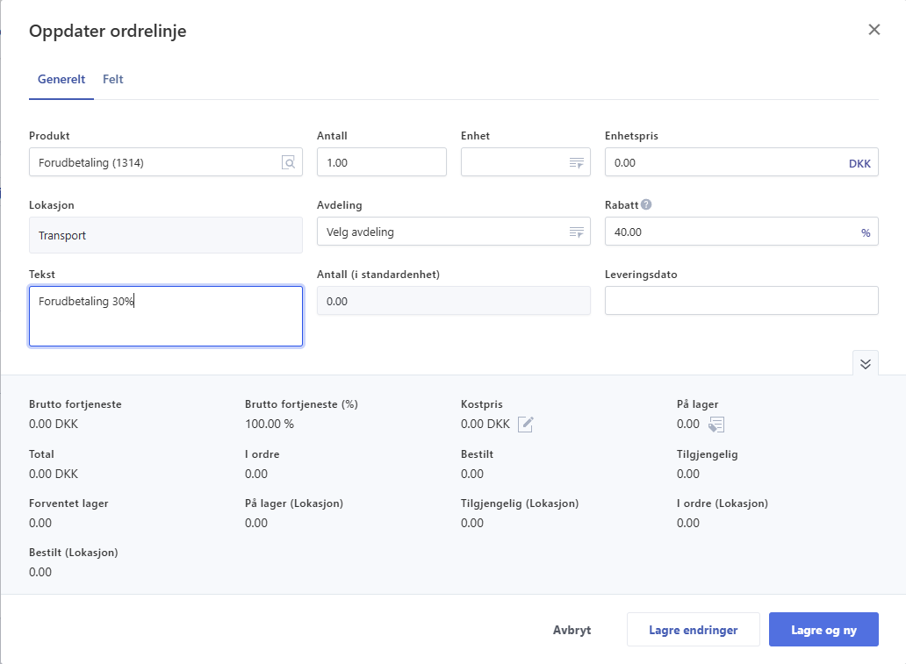Open the Enhet dropdown list icon
The image size is (906, 664).
(576, 162)
